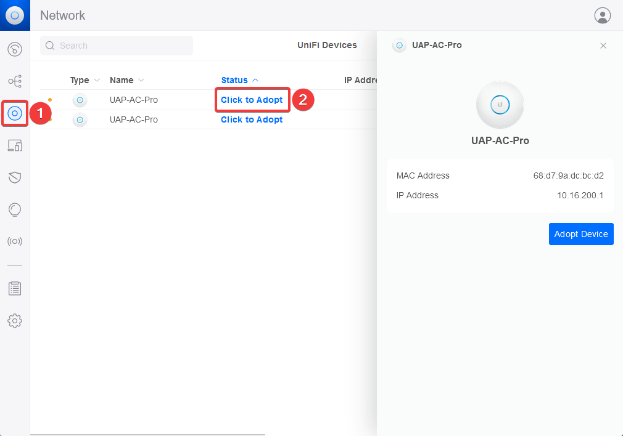Click the IP address value 10.16.200.1

pyautogui.click(x=580, y=196)
